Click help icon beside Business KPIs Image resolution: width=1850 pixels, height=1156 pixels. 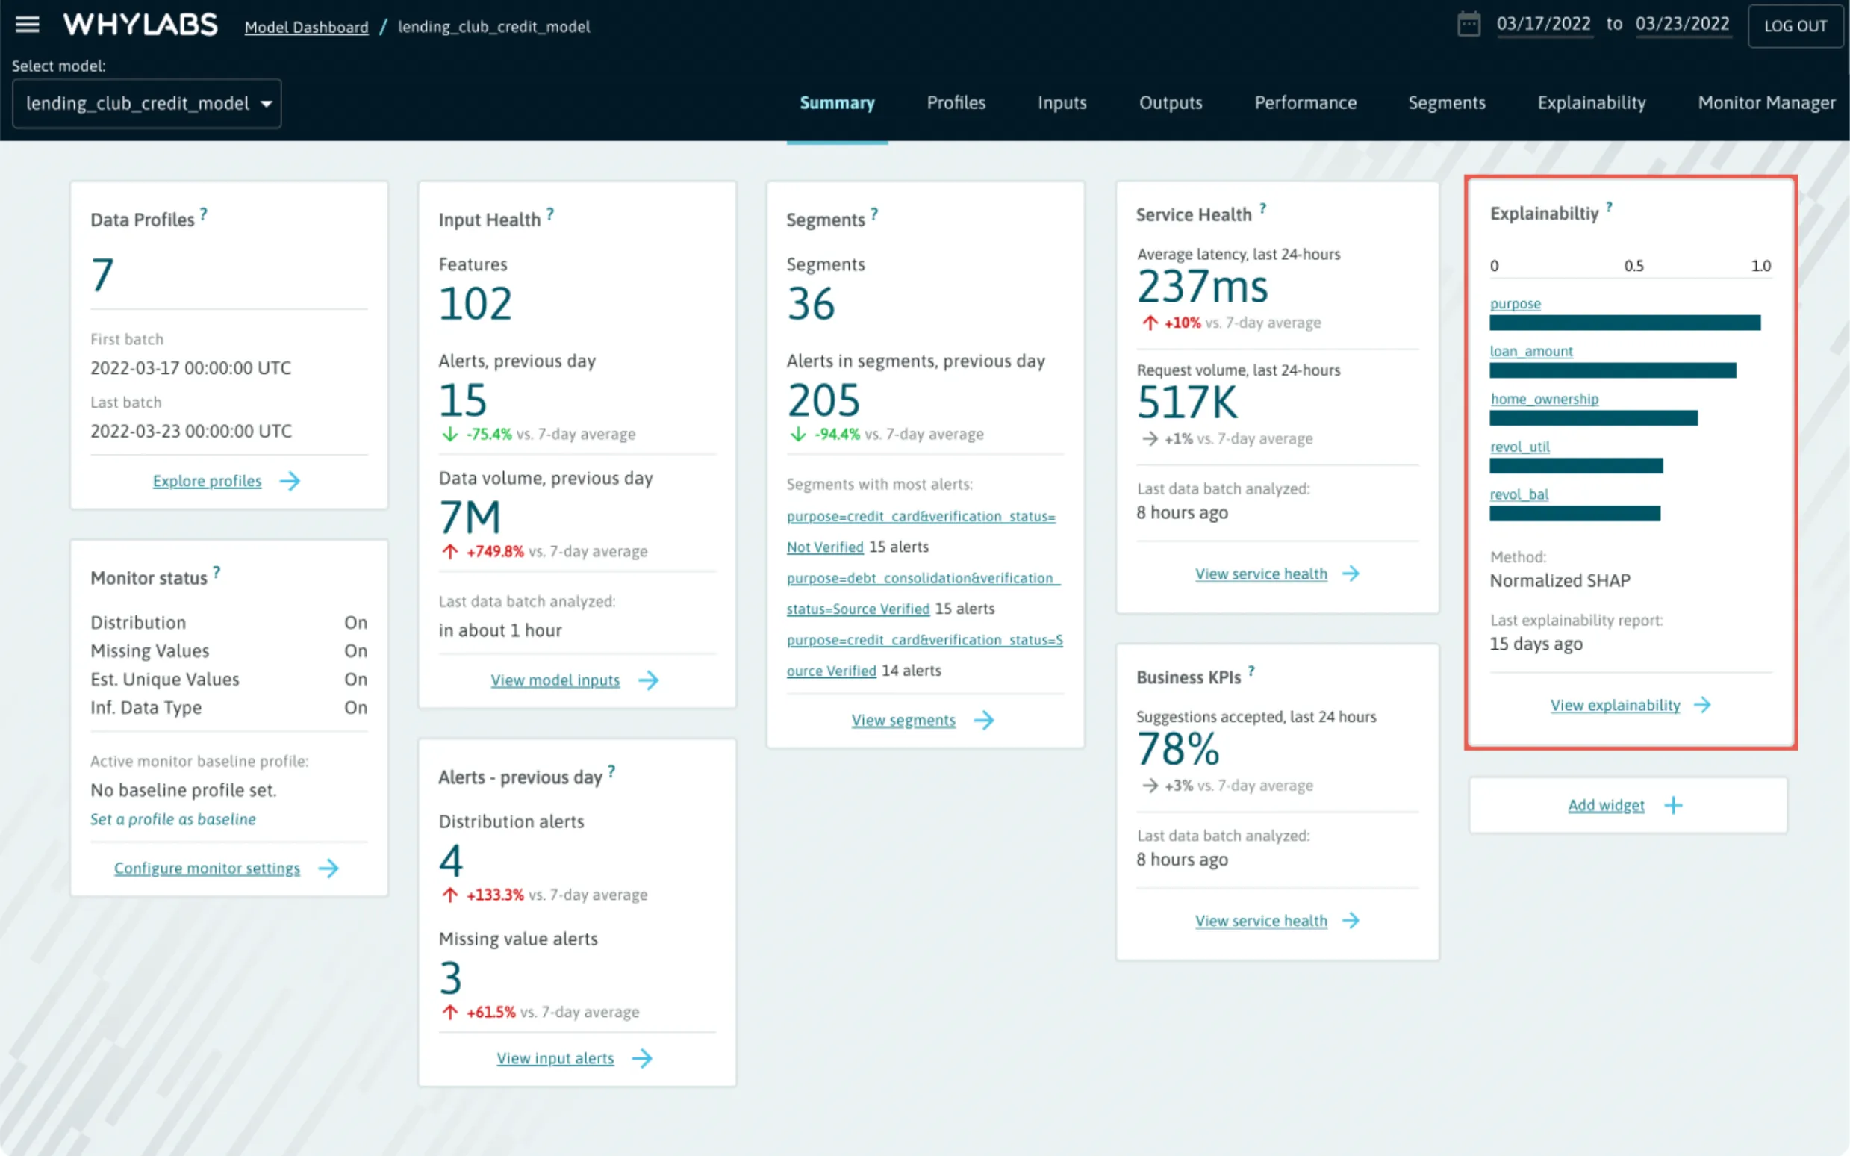pyautogui.click(x=1251, y=671)
